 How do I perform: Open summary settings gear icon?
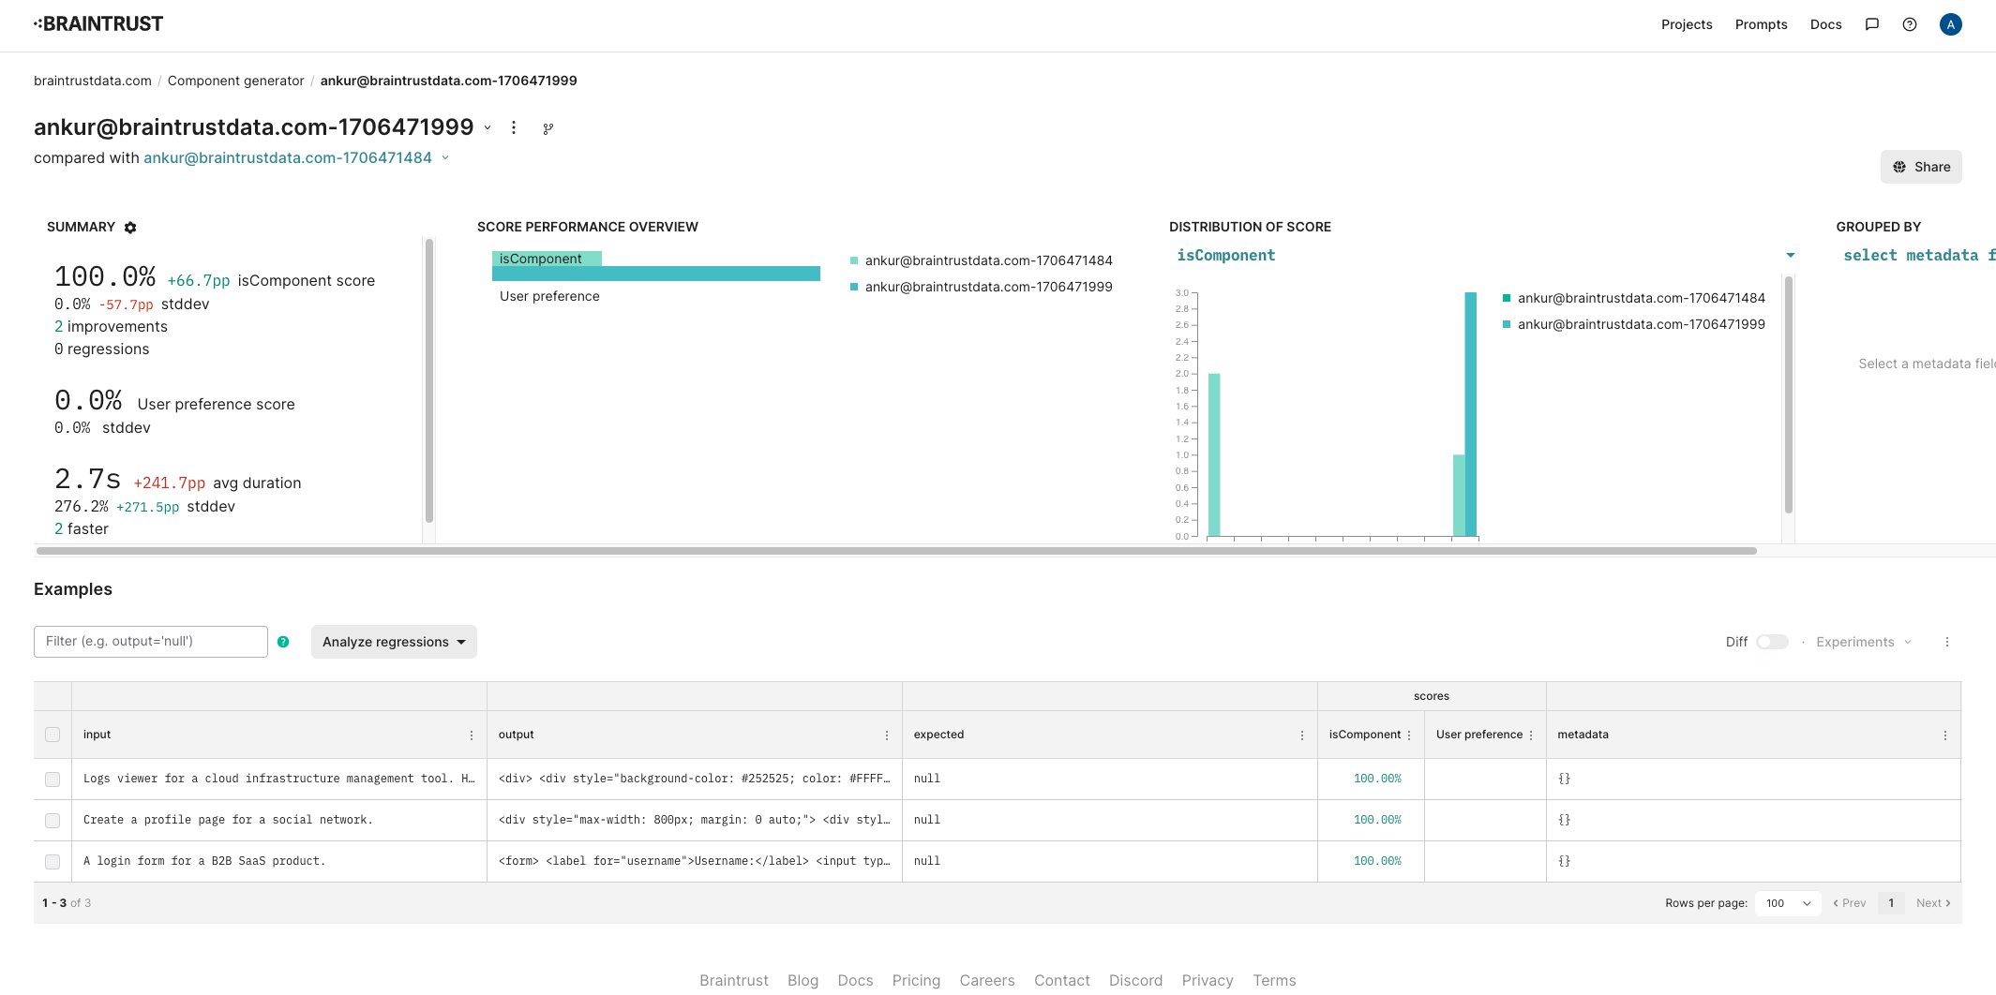pyautogui.click(x=130, y=228)
